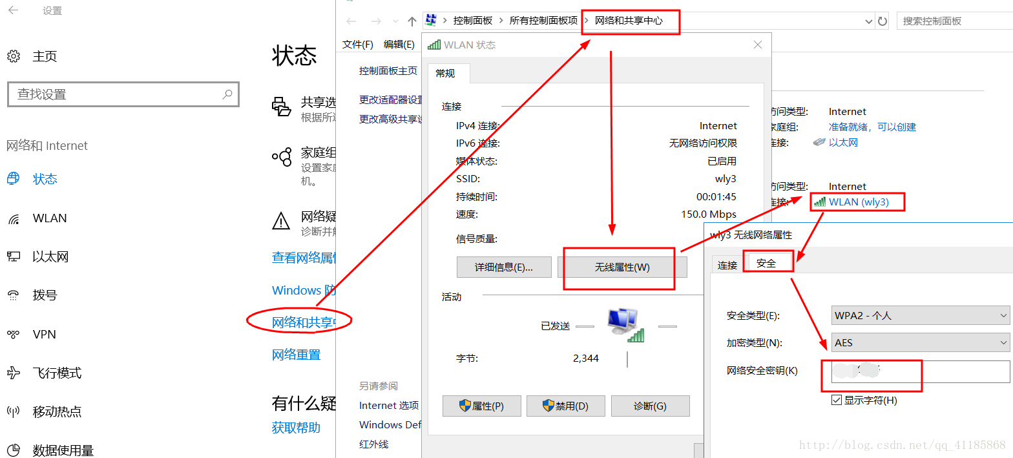Open the Home (主页) gear icon
This screenshot has height=458, width=1013.
(14, 57)
